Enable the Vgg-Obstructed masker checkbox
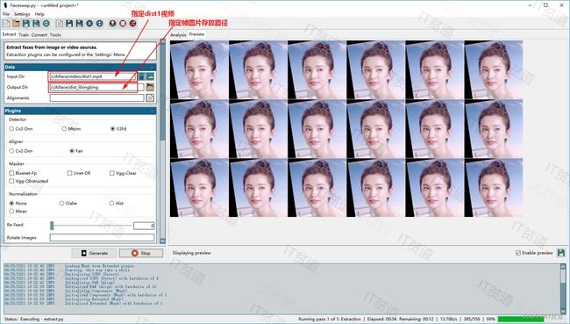This screenshot has width=570, height=324. point(29,181)
